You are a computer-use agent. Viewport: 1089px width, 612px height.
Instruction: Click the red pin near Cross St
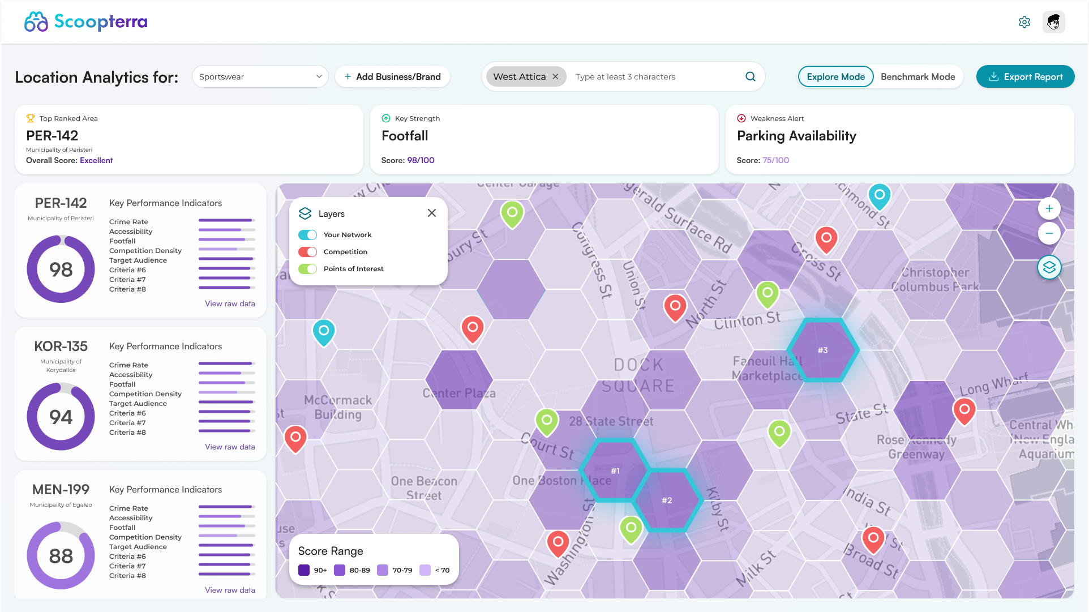pyautogui.click(x=826, y=240)
